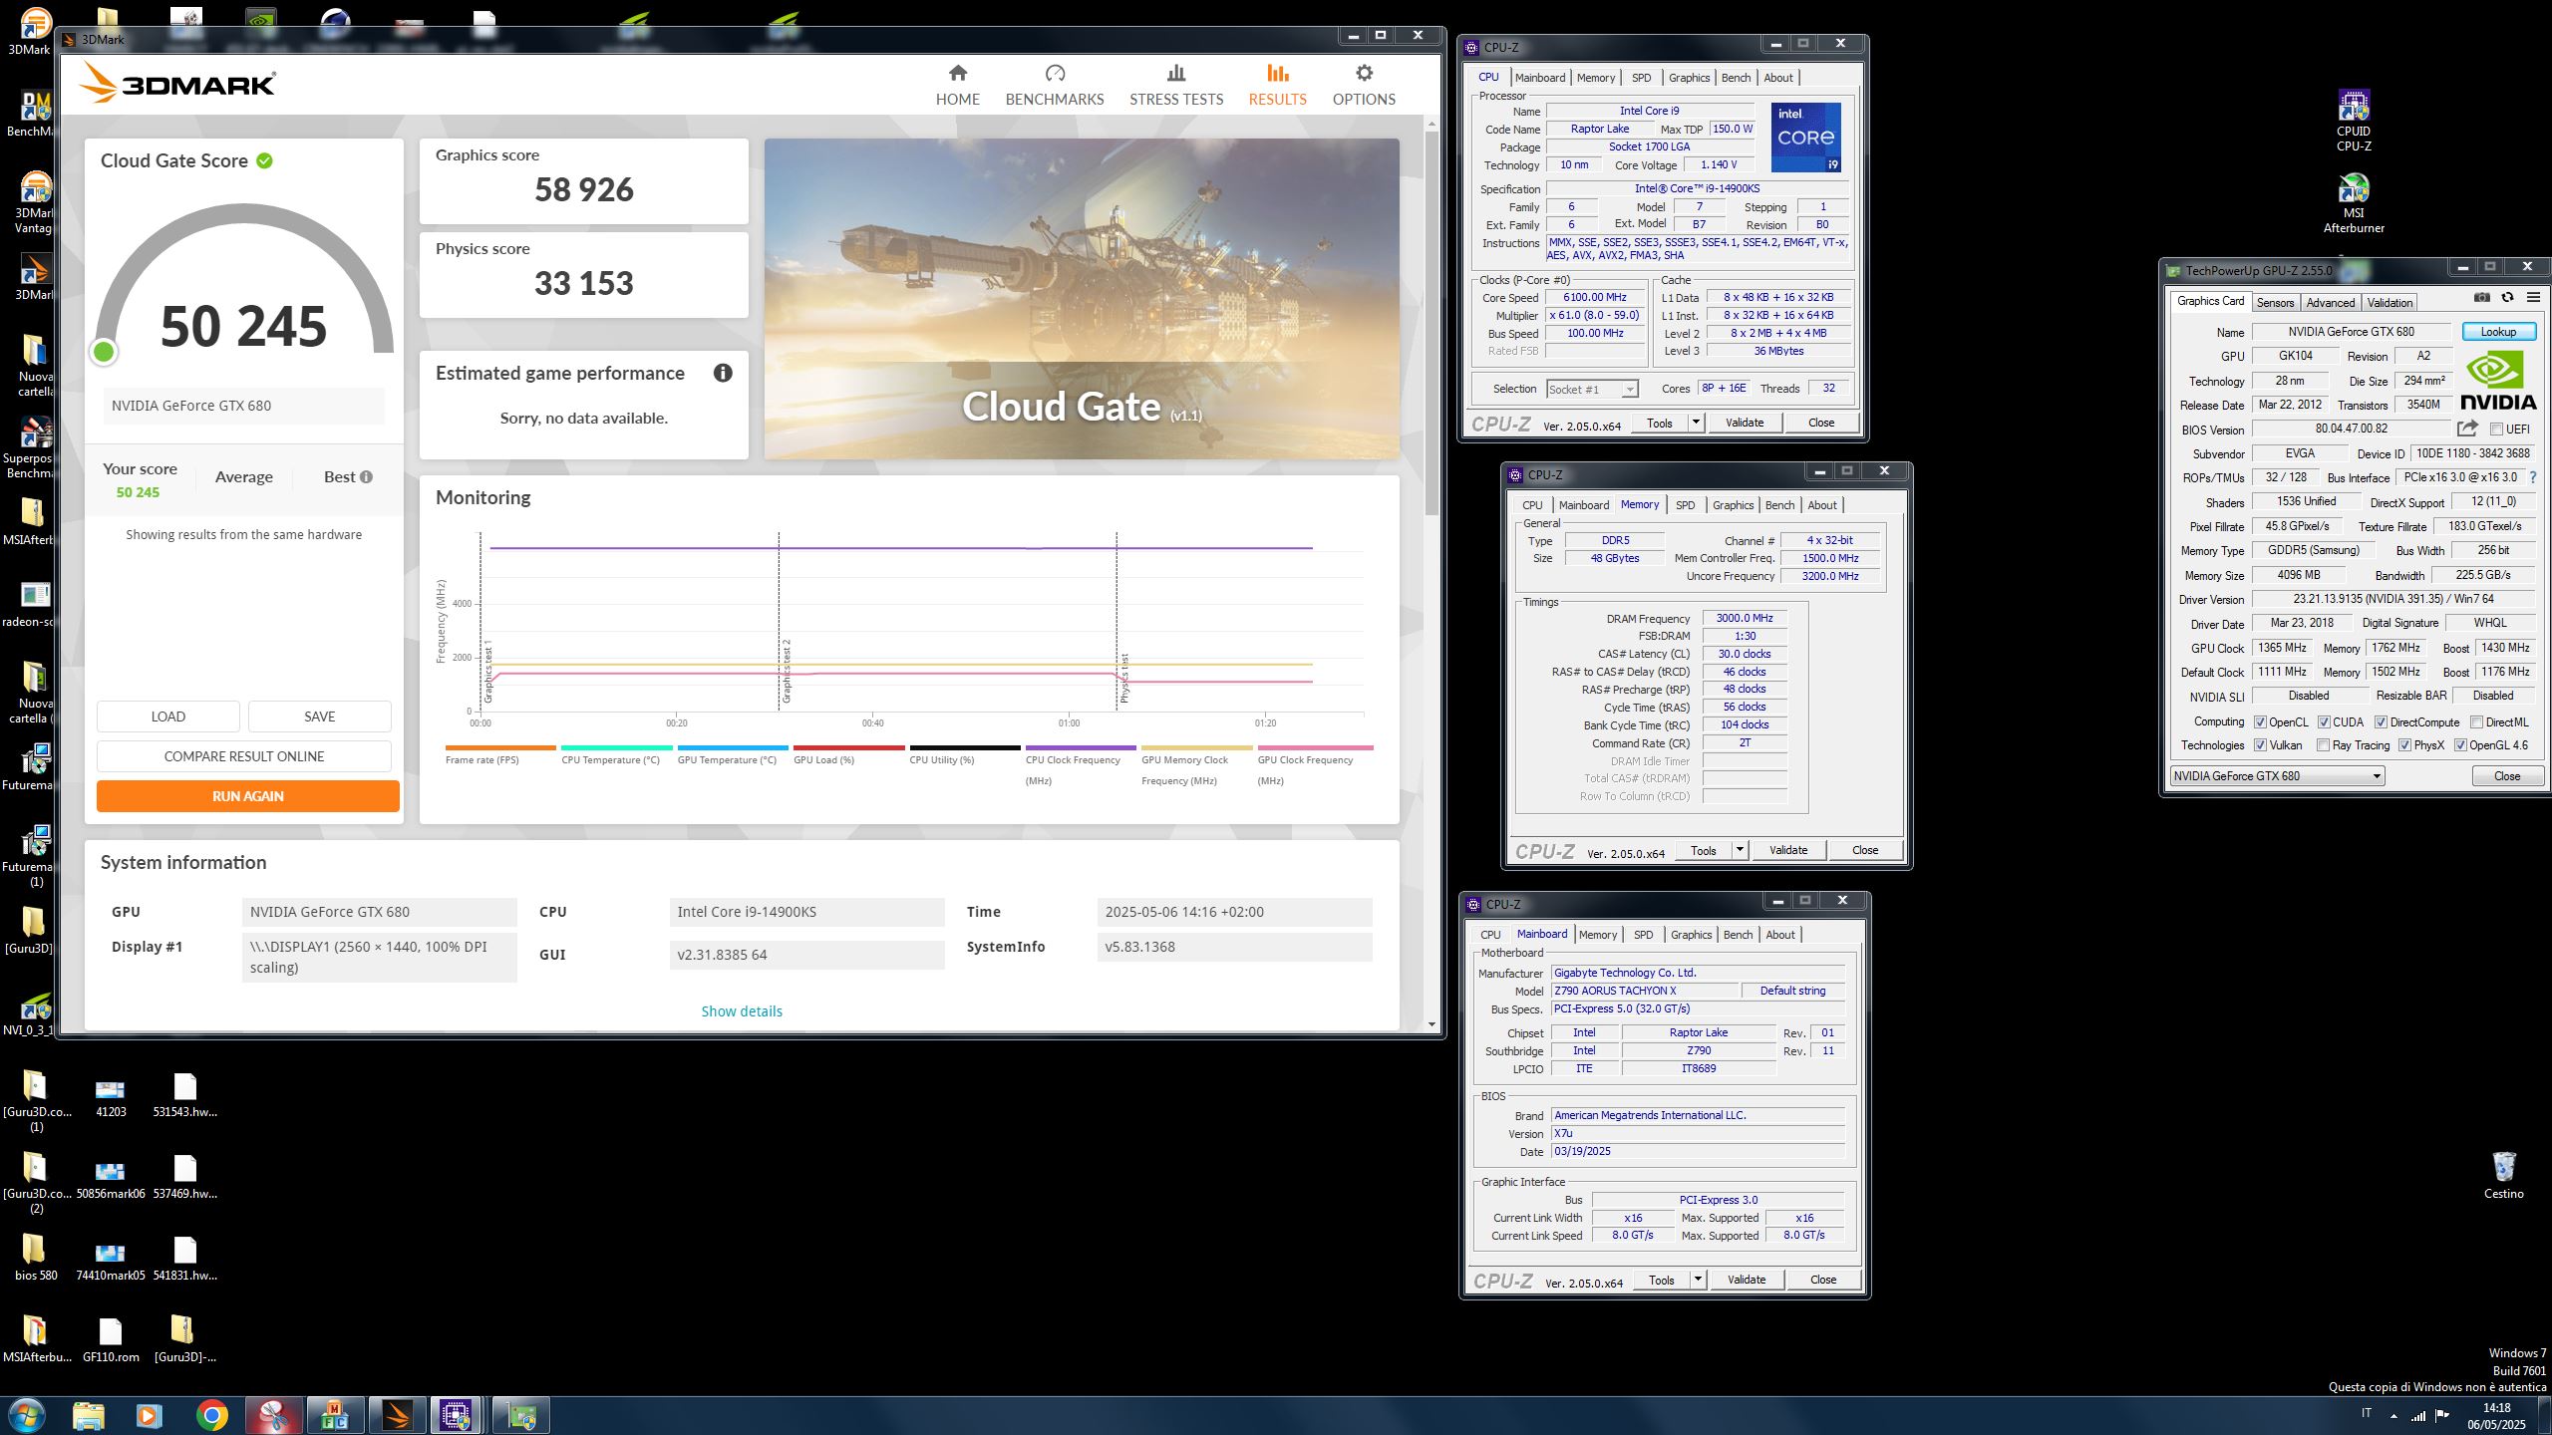Open the GPU selector dropdown in GPU-Z

click(x=2277, y=776)
